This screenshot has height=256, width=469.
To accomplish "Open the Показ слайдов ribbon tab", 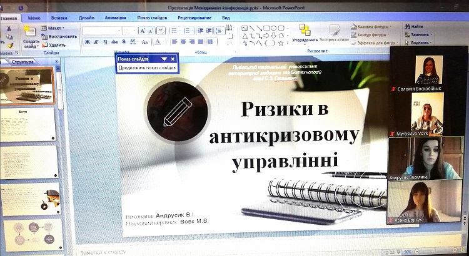I will [152, 18].
